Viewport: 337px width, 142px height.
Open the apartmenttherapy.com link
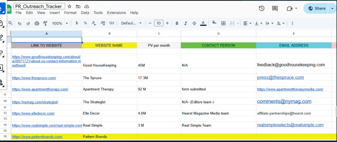40,89
